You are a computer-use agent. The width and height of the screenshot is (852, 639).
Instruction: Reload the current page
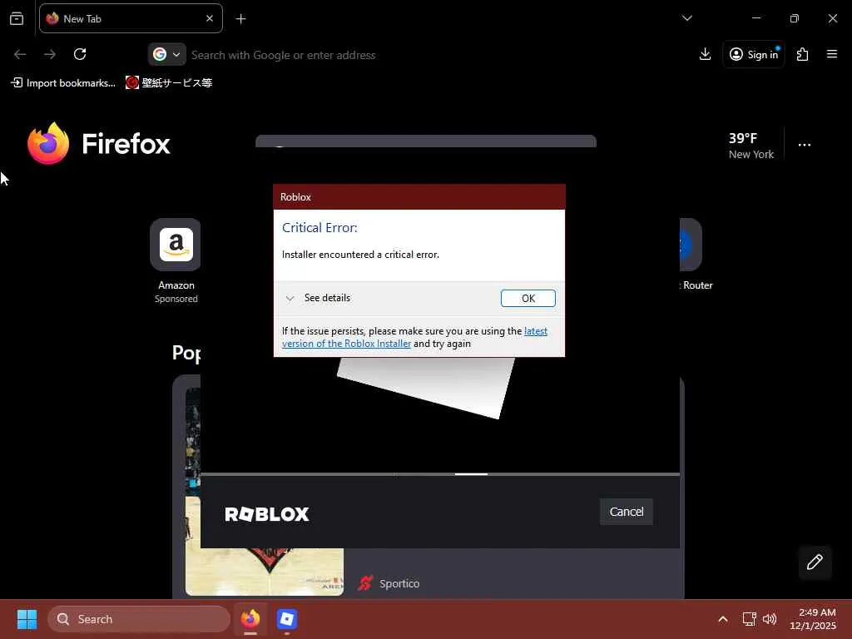pyautogui.click(x=80, y=54)
